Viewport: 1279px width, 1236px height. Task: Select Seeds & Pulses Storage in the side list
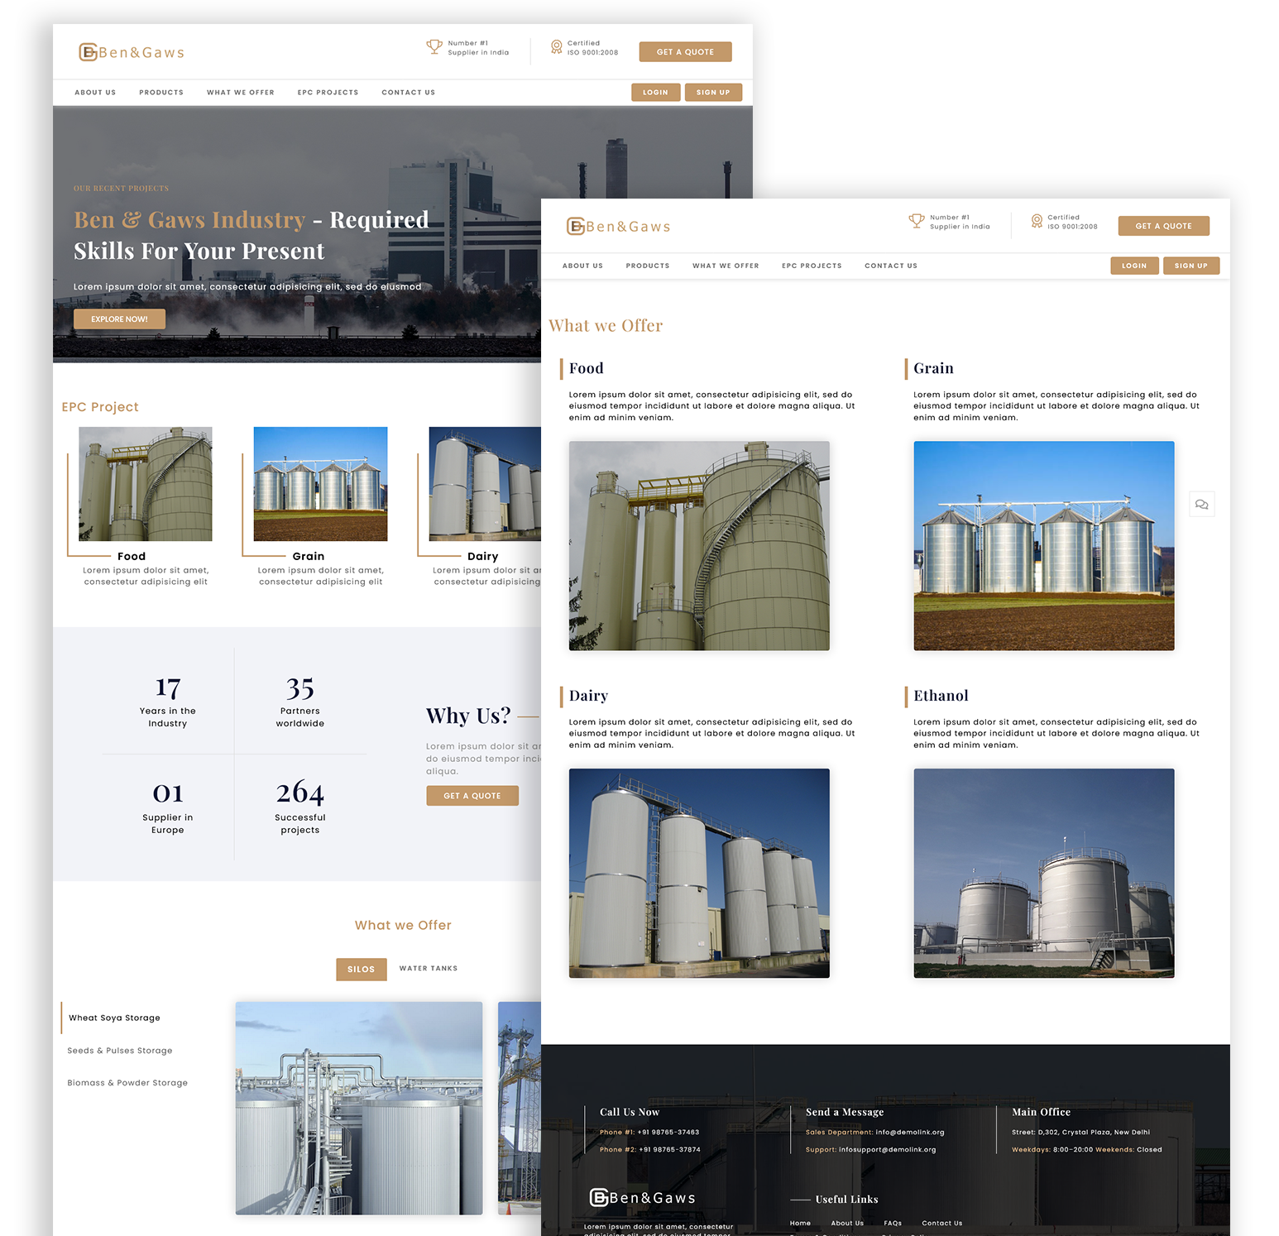point(120,1051)
